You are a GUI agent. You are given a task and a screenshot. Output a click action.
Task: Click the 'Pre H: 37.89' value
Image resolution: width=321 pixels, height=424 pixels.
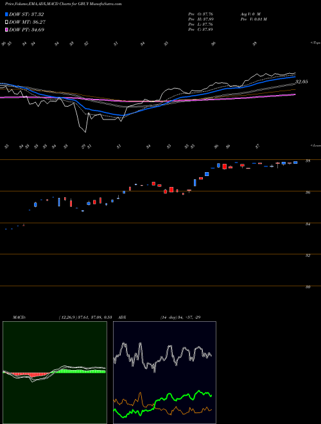(x=201, y=19)
